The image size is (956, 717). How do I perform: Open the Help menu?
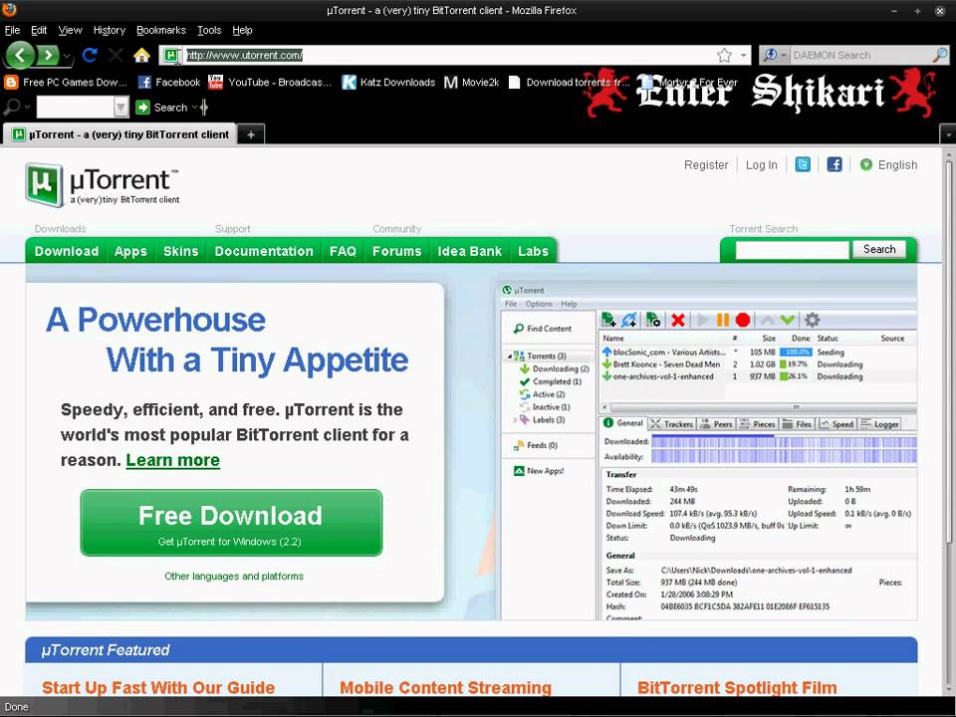242,30
